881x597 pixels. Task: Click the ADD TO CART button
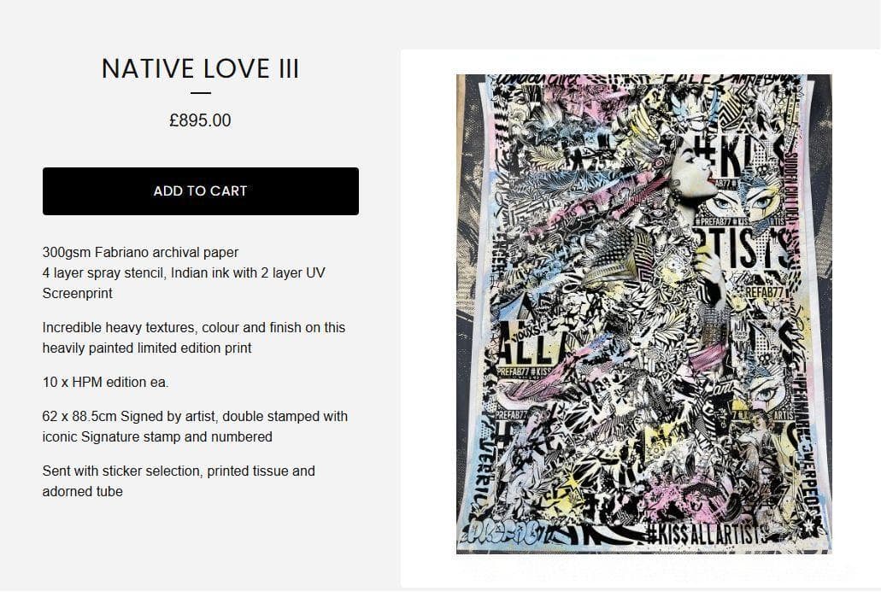(x=201, y=191)
